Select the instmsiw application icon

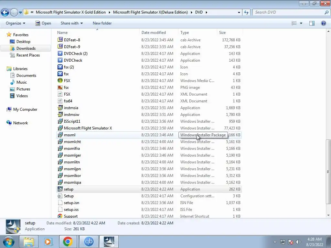pyautogui.click(x=60, y=114)
